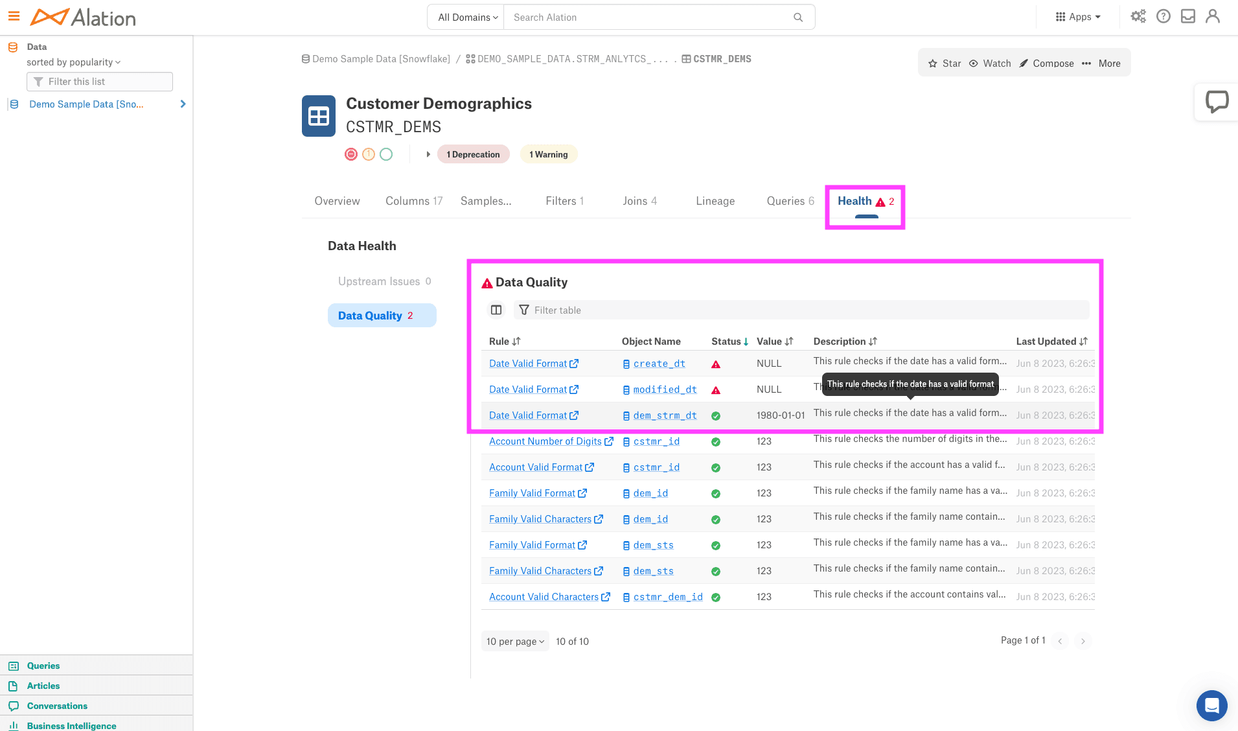Open Conversations from the left sidebar
This screenshot has height=731, width=1238.
57,706
